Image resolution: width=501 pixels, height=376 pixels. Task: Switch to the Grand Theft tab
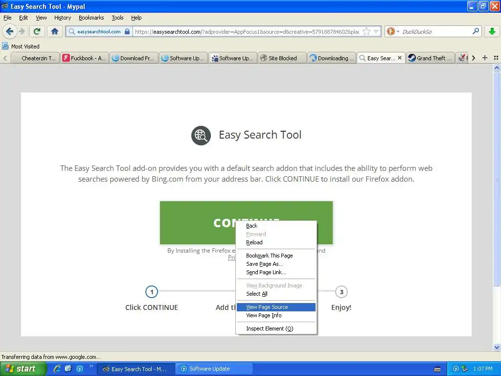point(431,58)
